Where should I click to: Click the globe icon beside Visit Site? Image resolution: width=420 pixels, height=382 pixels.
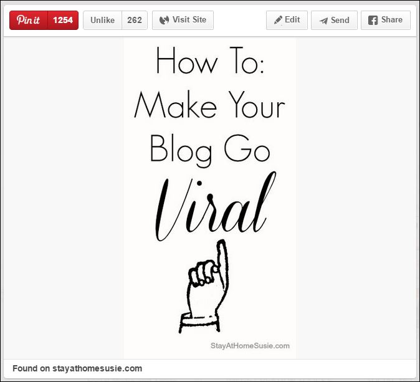164,20
